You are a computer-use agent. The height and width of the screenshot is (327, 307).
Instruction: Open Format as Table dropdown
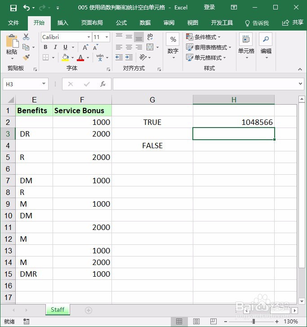click(x=209, y=47)
